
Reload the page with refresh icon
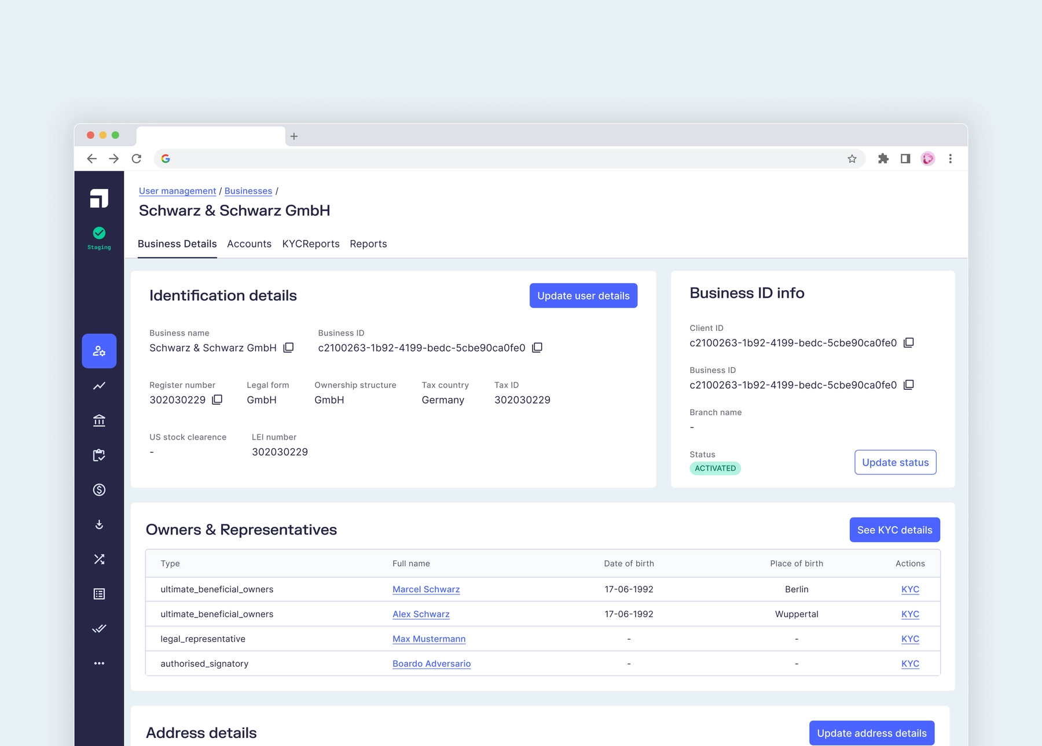[137, 158]
